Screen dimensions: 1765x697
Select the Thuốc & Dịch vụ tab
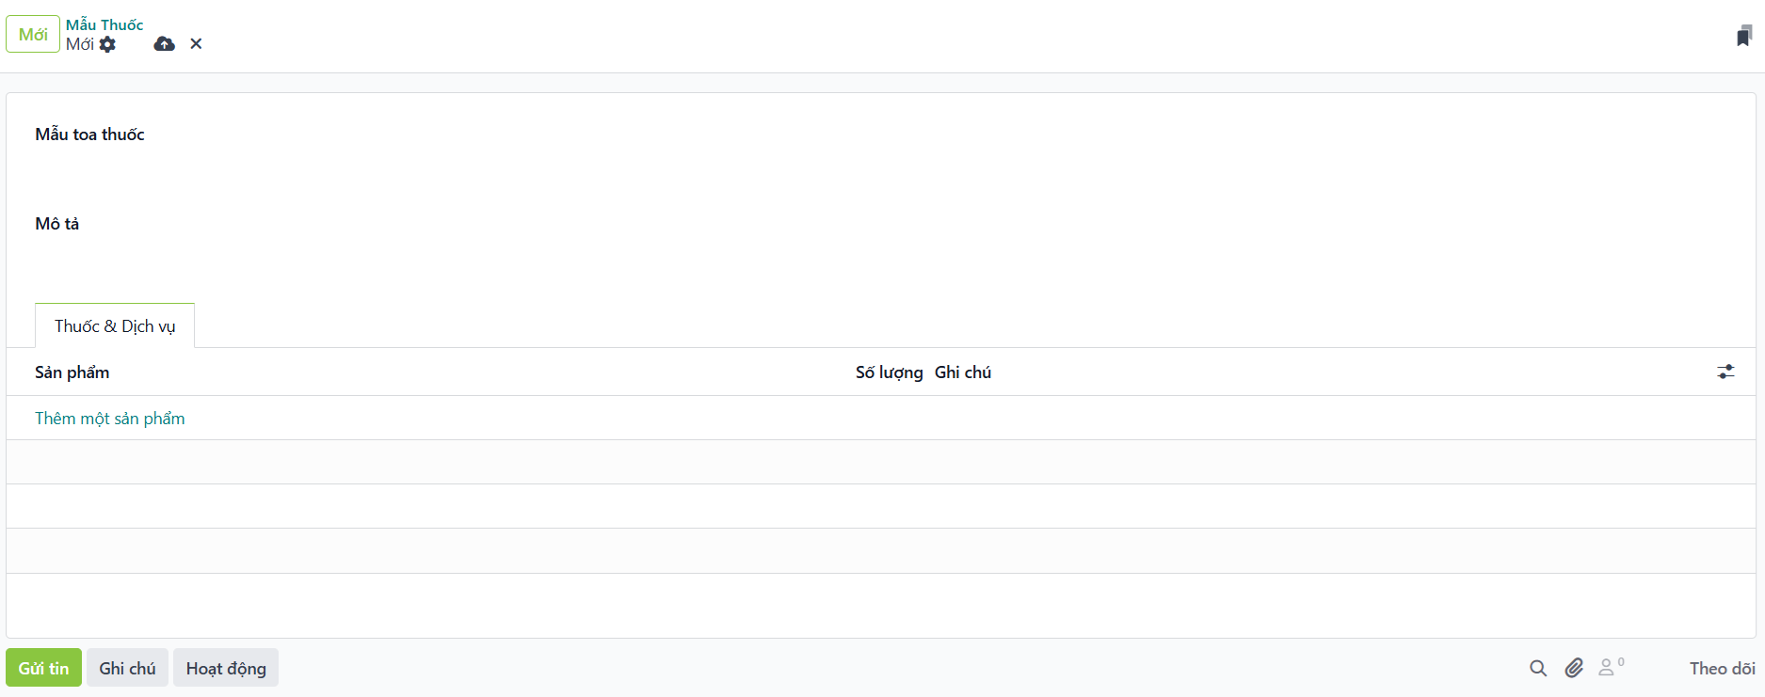[115, 326]
